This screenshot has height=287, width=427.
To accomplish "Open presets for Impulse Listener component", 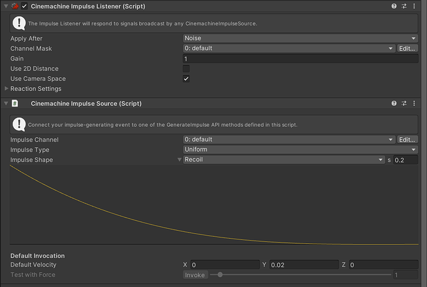I will coord(405,6).
